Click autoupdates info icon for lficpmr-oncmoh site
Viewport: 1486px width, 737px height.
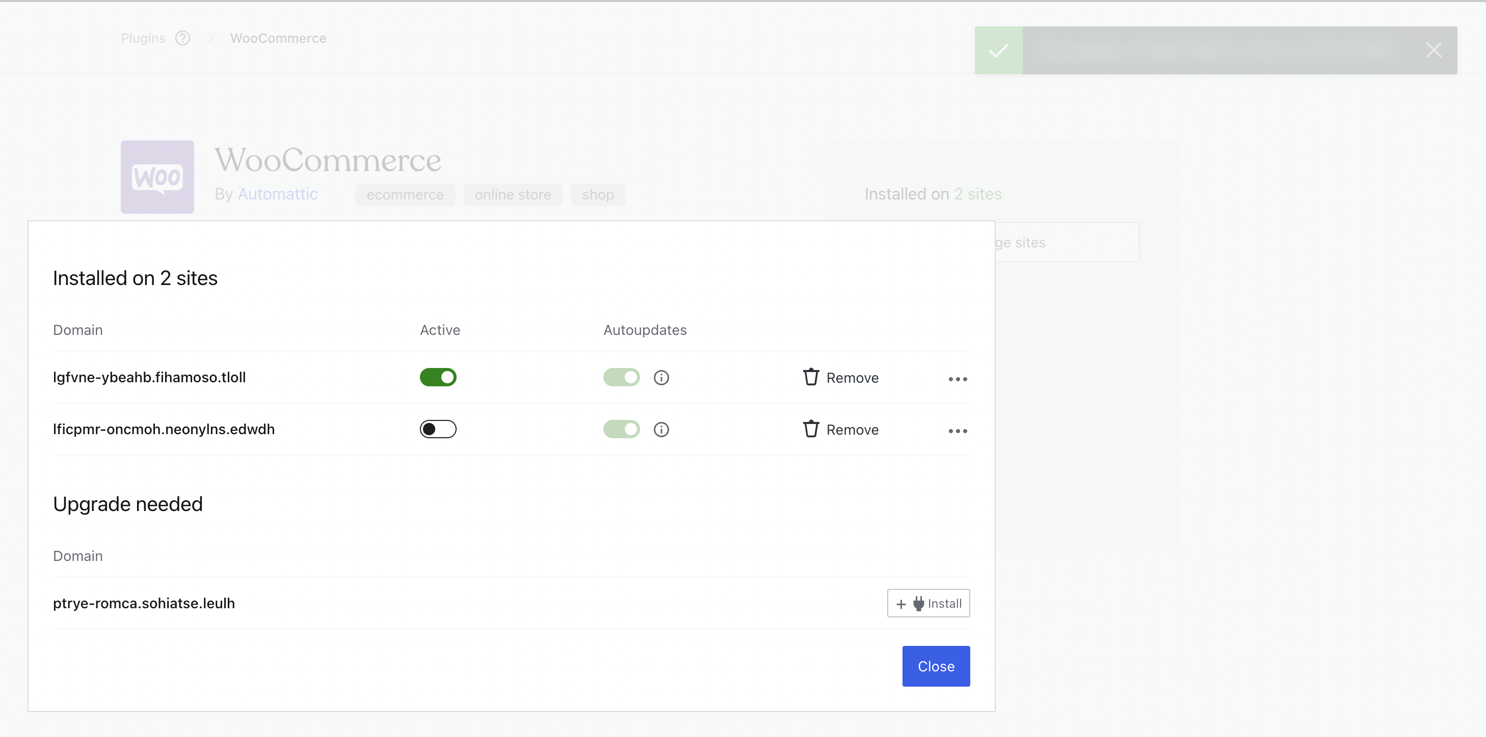click(661, 429)
